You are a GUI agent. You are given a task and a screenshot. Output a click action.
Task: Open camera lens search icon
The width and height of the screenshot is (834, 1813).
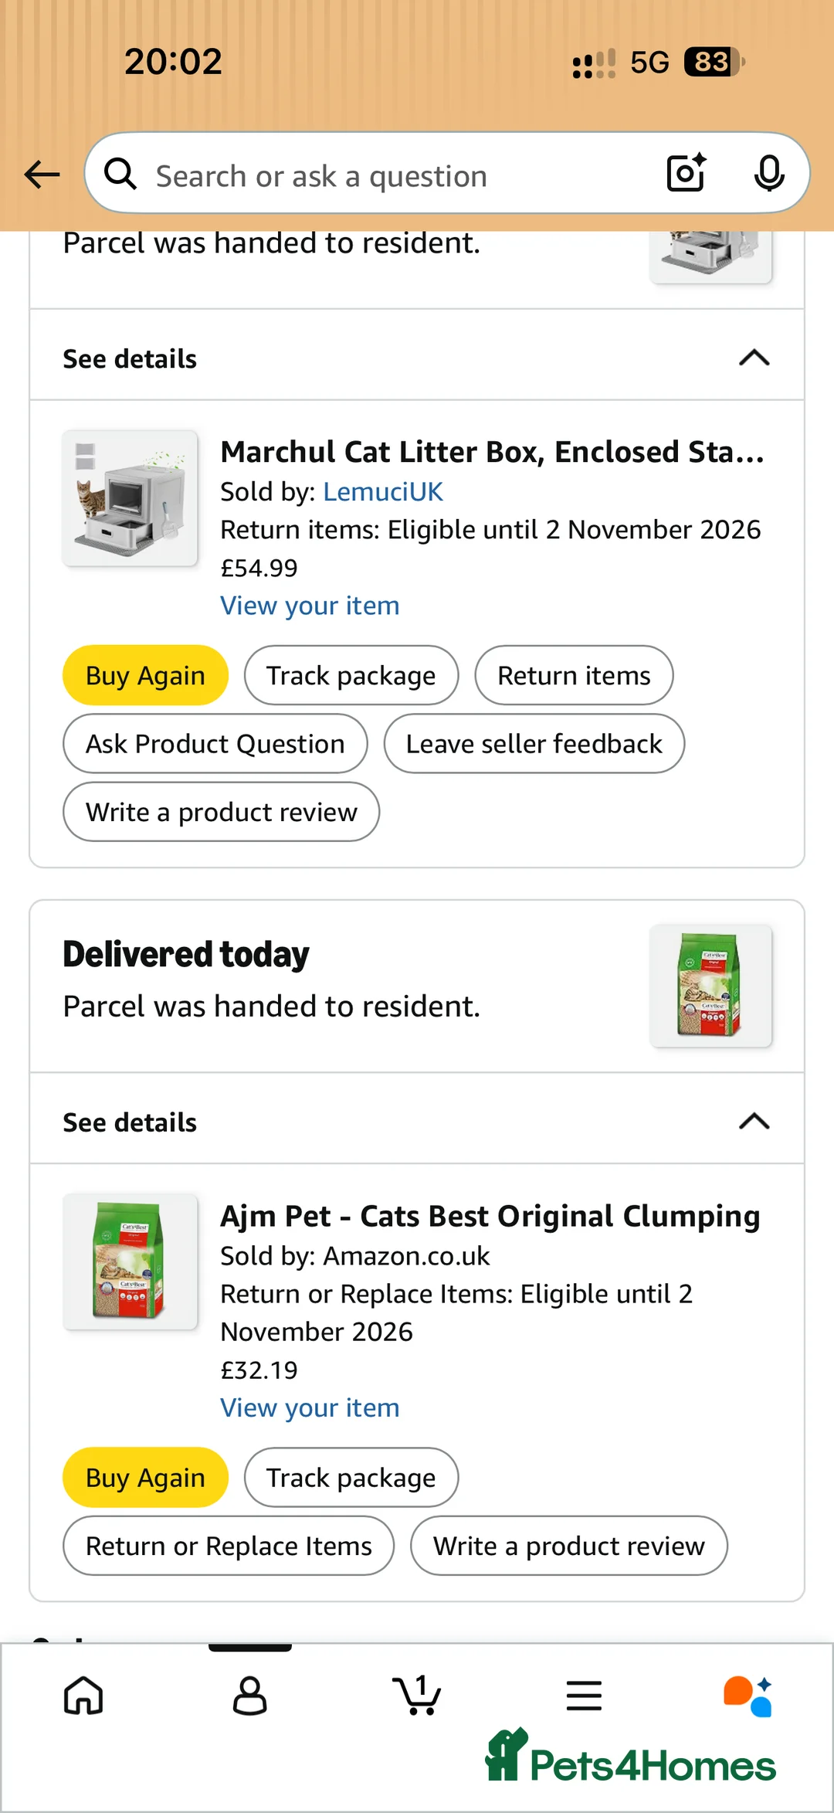click(687, 172)
